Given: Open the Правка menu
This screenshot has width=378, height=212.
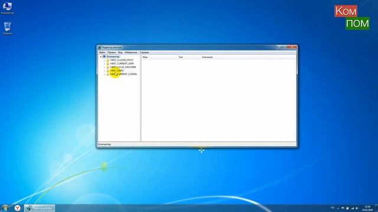Looking at the screenshot, I should coord(112,52).
